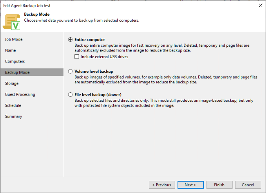Click the backup job wizard scroll icon

click(11, 21)
